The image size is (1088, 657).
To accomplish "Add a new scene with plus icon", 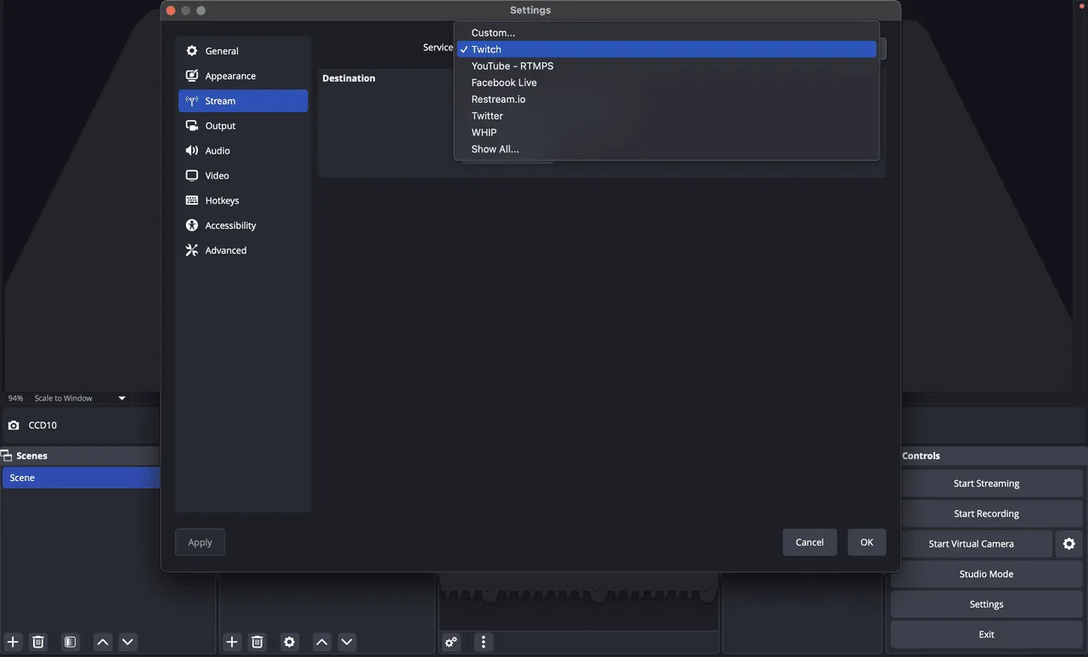I will (13, 642).
